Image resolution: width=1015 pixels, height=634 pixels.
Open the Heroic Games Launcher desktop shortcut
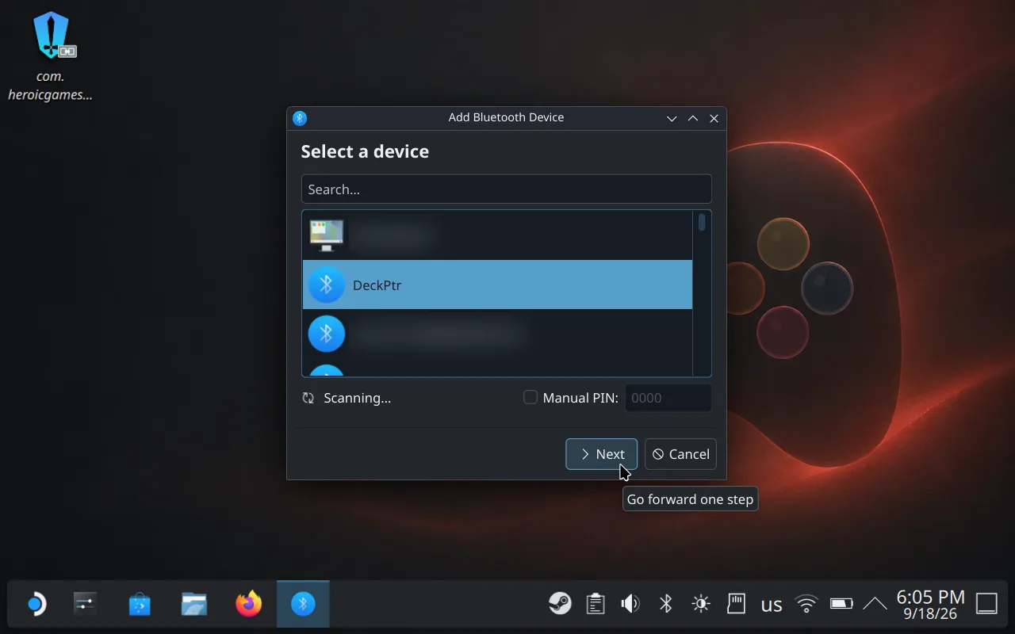(51, 57)
